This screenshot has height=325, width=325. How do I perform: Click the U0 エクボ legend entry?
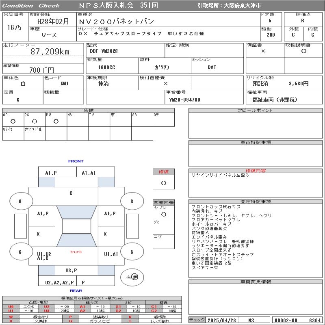(20, 307)
